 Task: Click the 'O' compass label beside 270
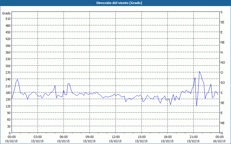222,73
